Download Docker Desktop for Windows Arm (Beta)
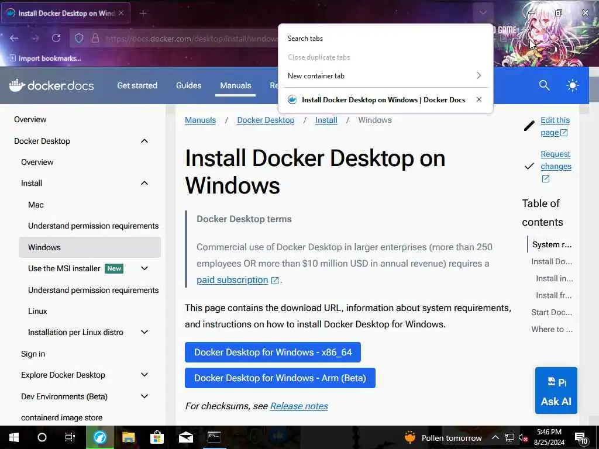This screenshot has width=599, height=449. (280, 378)
